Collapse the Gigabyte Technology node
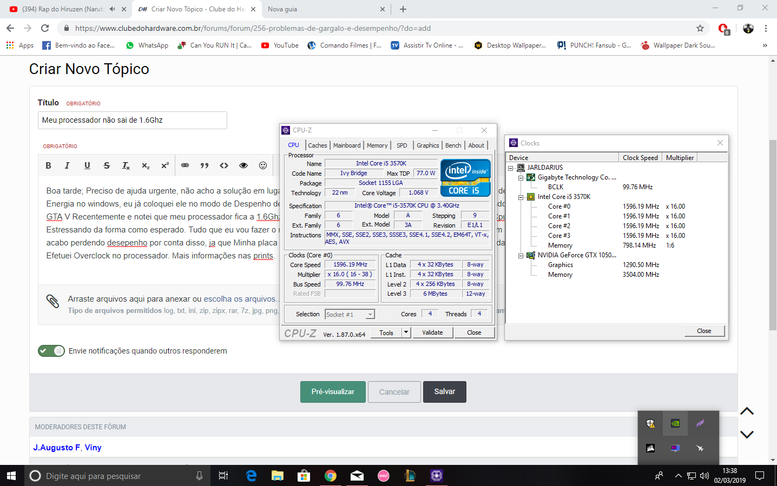The height and width of the screenshot is (486, 777). point(521,177)
